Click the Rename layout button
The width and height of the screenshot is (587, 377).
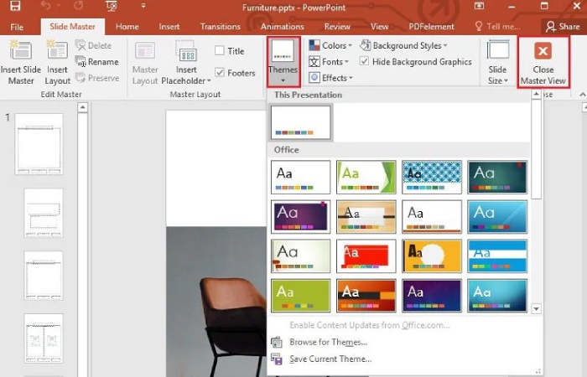[97, 62]
